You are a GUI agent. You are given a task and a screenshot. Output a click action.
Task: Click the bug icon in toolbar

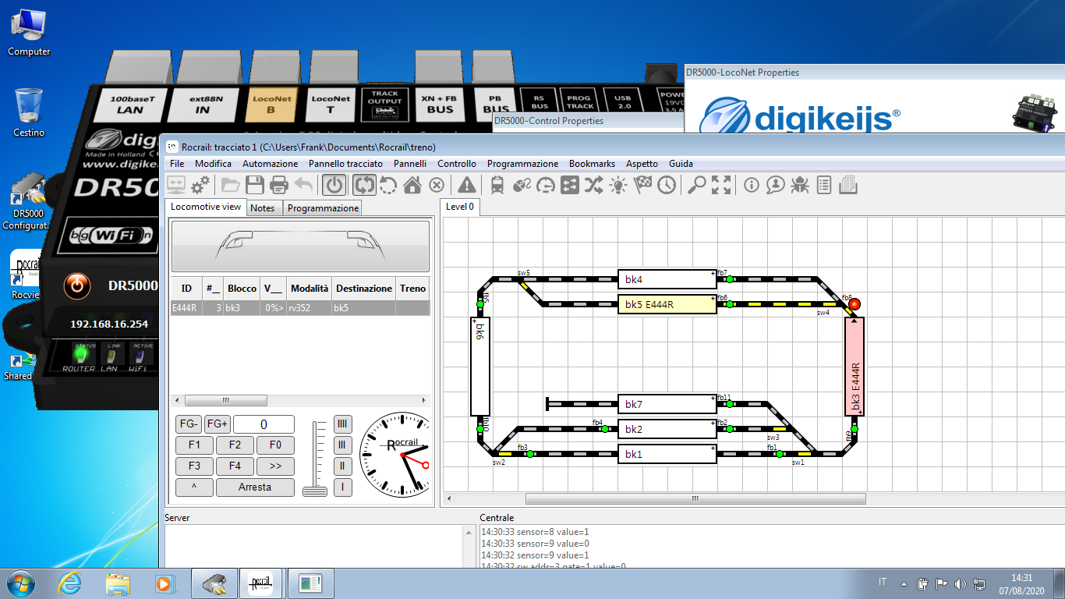[x=800, y=185]
